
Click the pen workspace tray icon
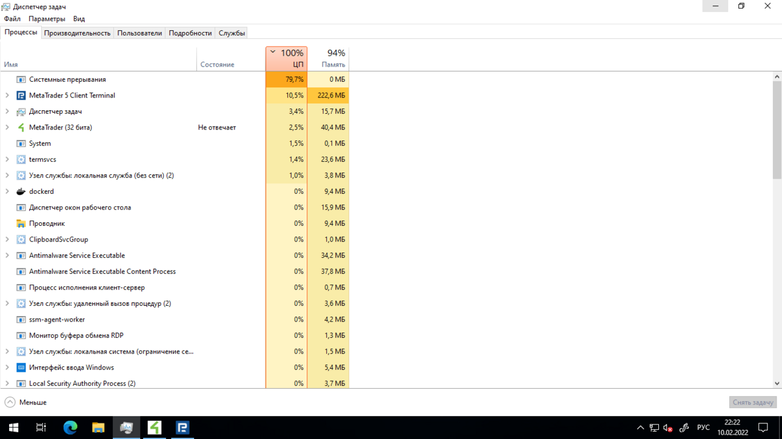684,427
